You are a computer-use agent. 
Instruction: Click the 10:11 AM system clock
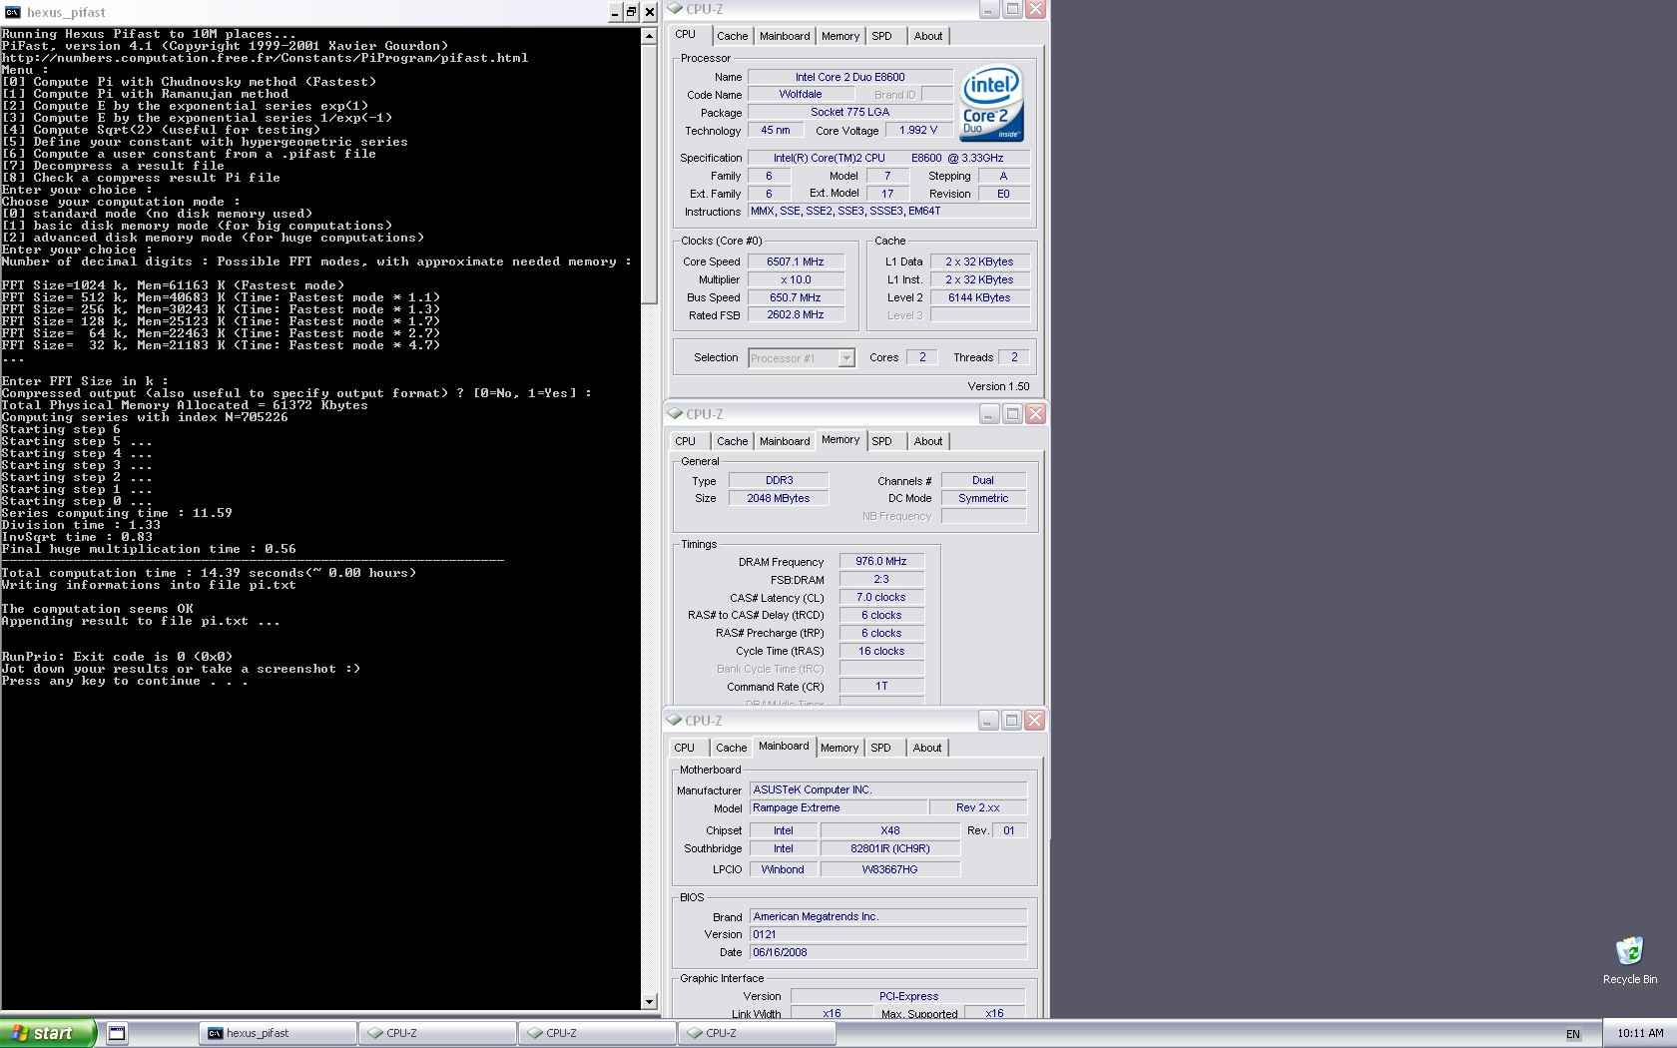[1640, 1033]
